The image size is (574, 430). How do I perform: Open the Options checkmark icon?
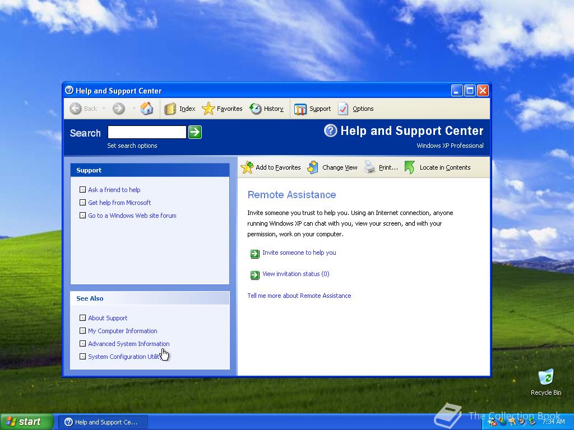(343, 109)
